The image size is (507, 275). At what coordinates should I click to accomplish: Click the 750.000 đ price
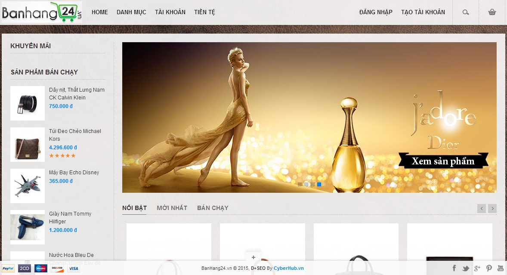tap(61, 106)
